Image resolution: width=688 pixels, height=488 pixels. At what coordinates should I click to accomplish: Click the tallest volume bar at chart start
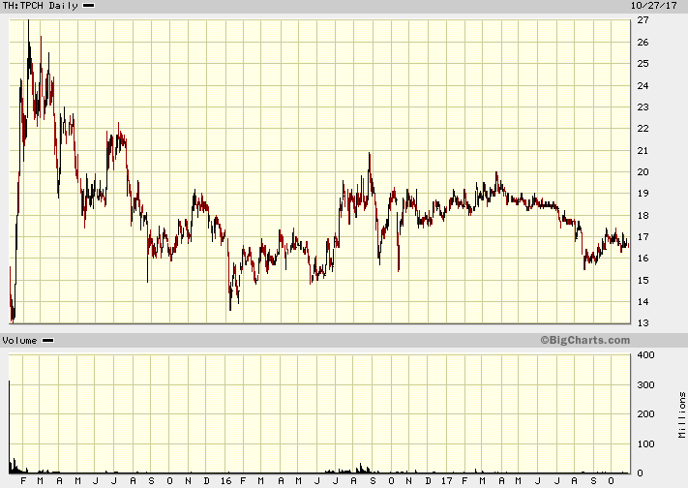pos(10,427)
